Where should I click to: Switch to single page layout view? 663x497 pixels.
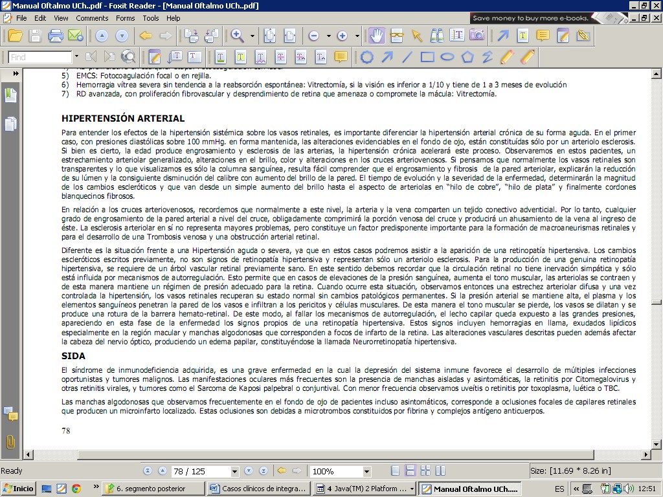(396, 470)
